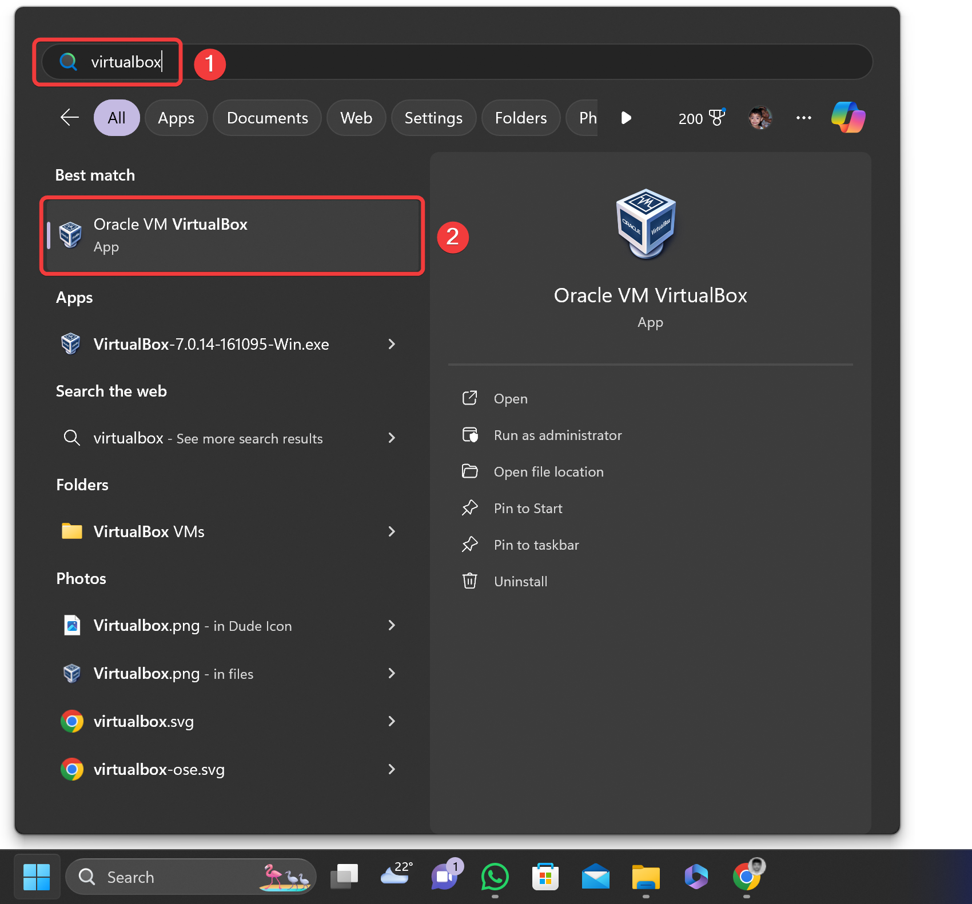Image resolution: width=972 pixels, height=904 pixels.
Task: Open Copilot from the search panel
Action: pyautogui.click(x=848, y=118)
